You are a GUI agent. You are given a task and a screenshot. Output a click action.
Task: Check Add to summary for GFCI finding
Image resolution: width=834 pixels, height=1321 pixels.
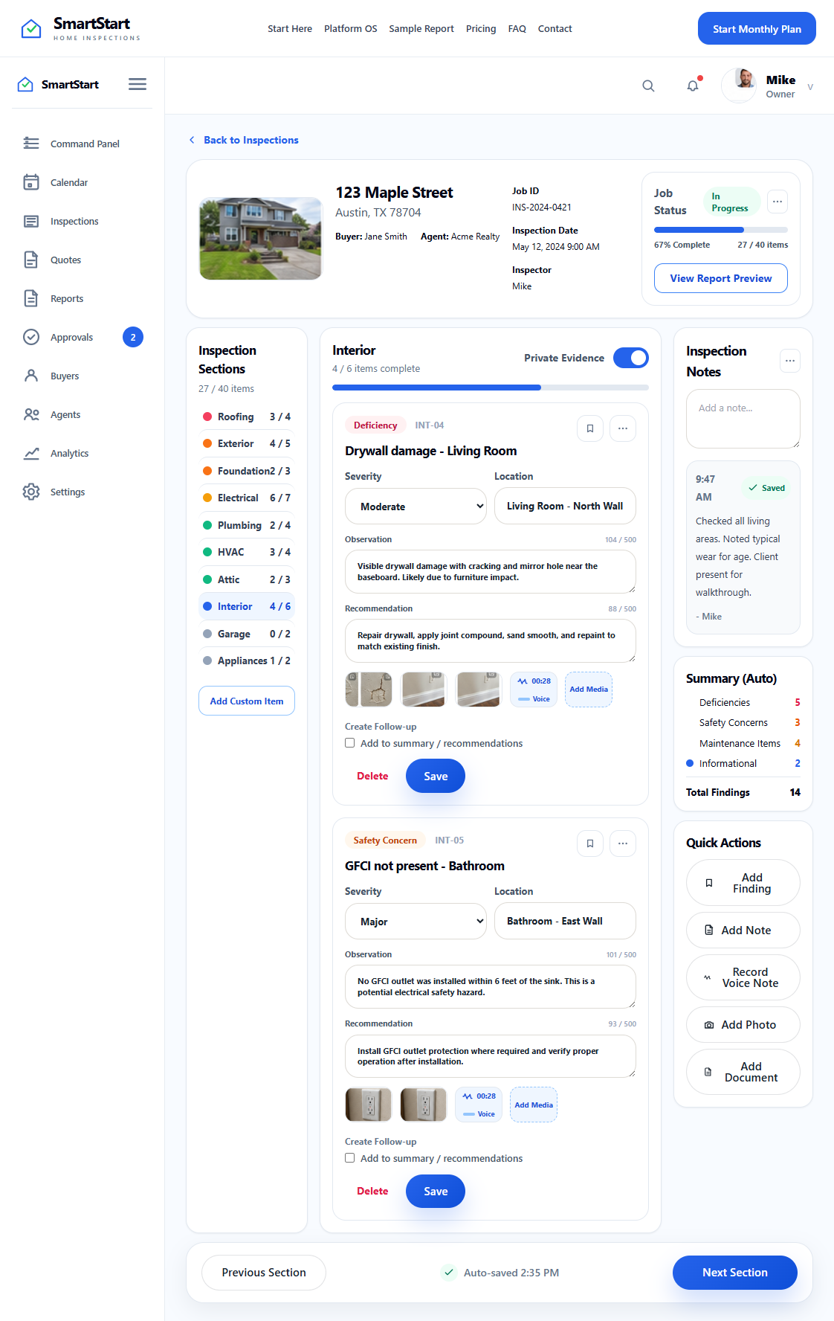pyautogui.click(x=350, y=1158)
